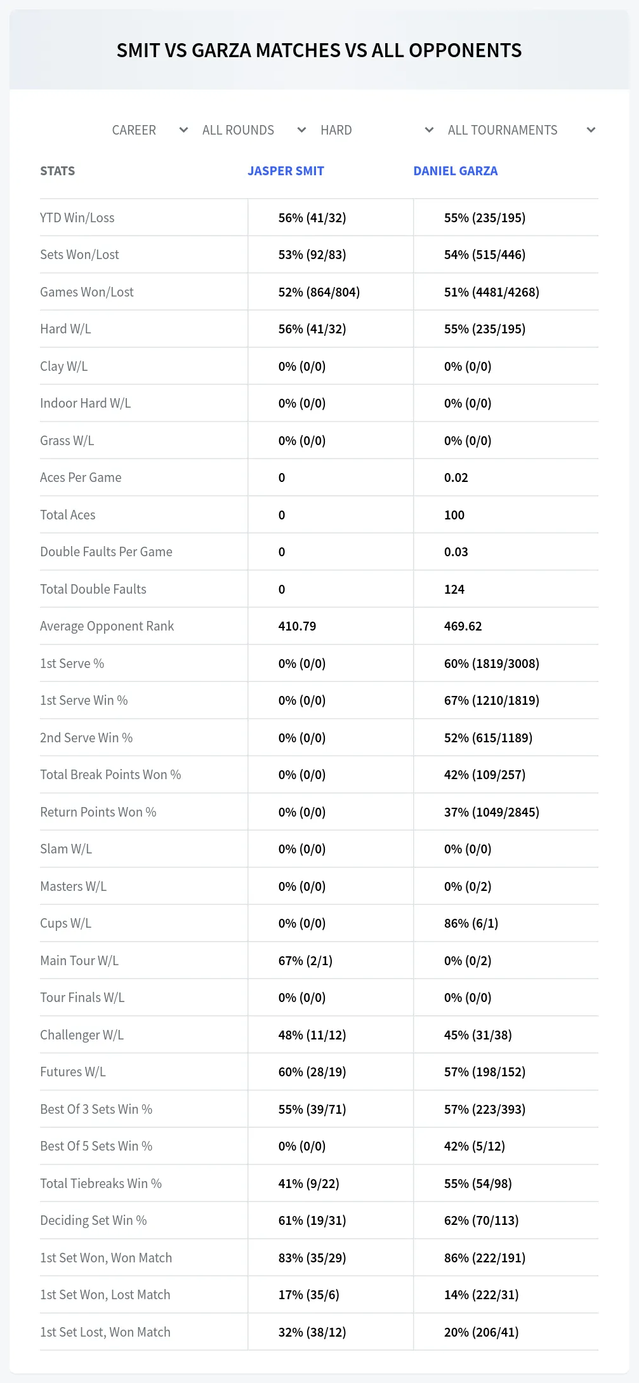Click Smit's Main Tour W/L value
Image resolution: width=639 pixels, height=1383 pixels.
pyautogui.click(x=305, y=961)
